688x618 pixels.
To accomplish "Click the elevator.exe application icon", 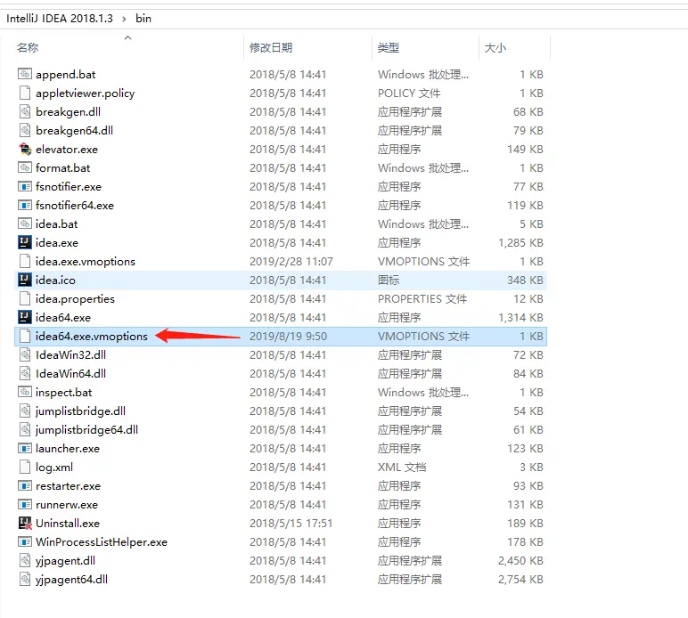I will (x=25, y=149).
